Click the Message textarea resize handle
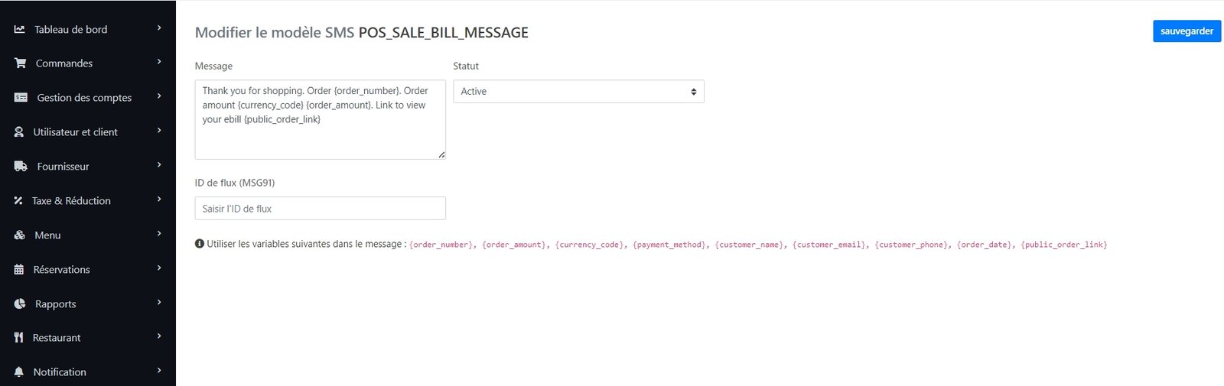This screenshot has width=1224, height=386. coord(441,155)
